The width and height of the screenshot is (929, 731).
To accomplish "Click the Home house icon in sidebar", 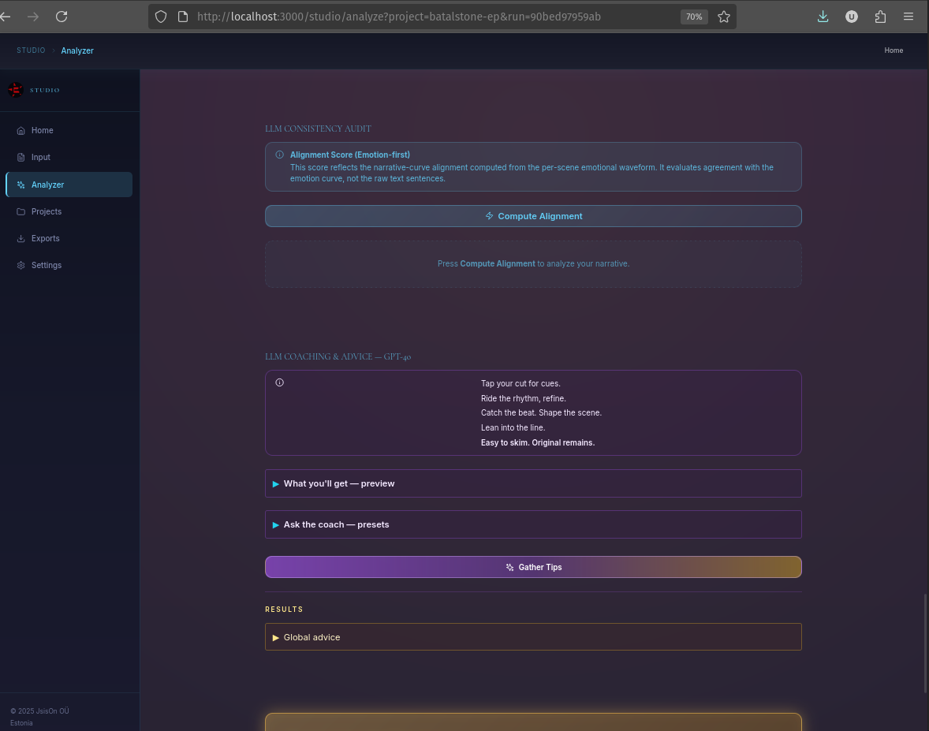I will point(21,130).
